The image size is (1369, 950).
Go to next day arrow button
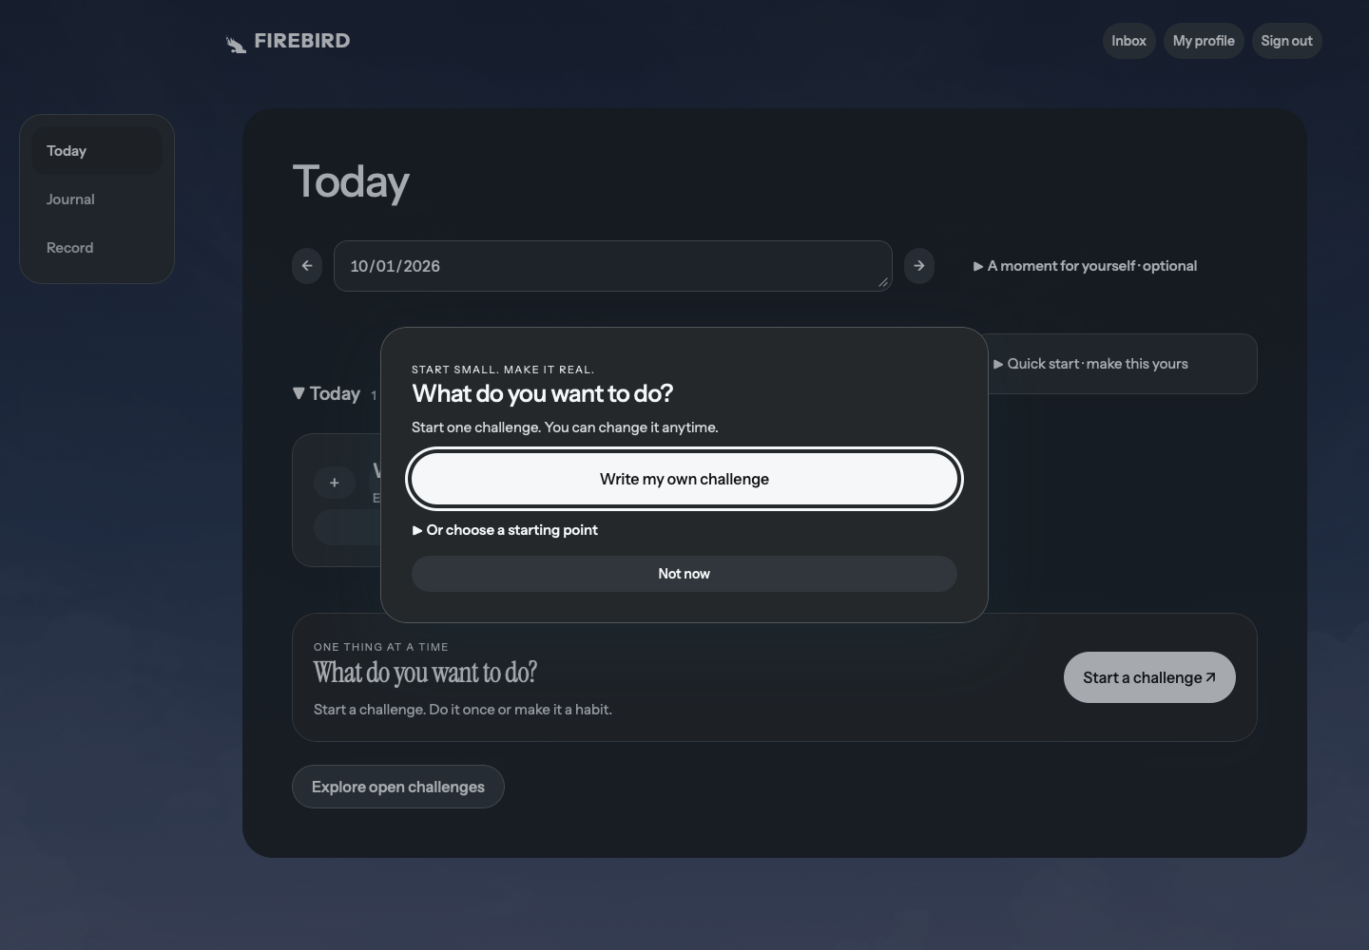[x=919, y=266]
